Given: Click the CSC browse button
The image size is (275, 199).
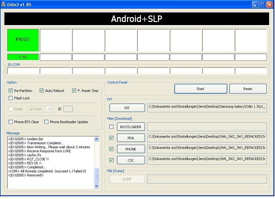Looking at the screenshot, I should tap(131, 160).
